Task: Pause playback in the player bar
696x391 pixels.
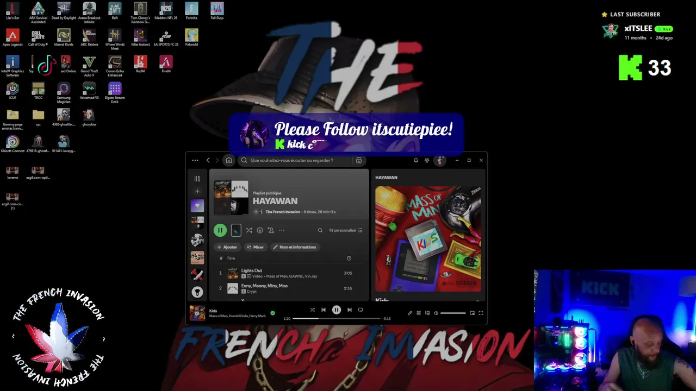Action: [337, 310]
